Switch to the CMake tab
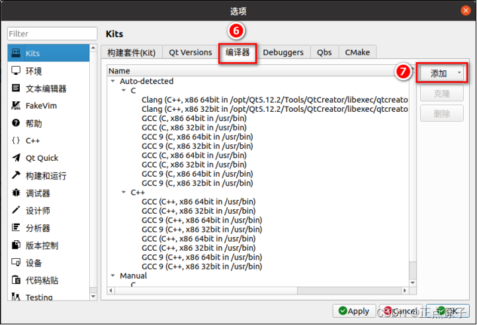 [357, 52]
